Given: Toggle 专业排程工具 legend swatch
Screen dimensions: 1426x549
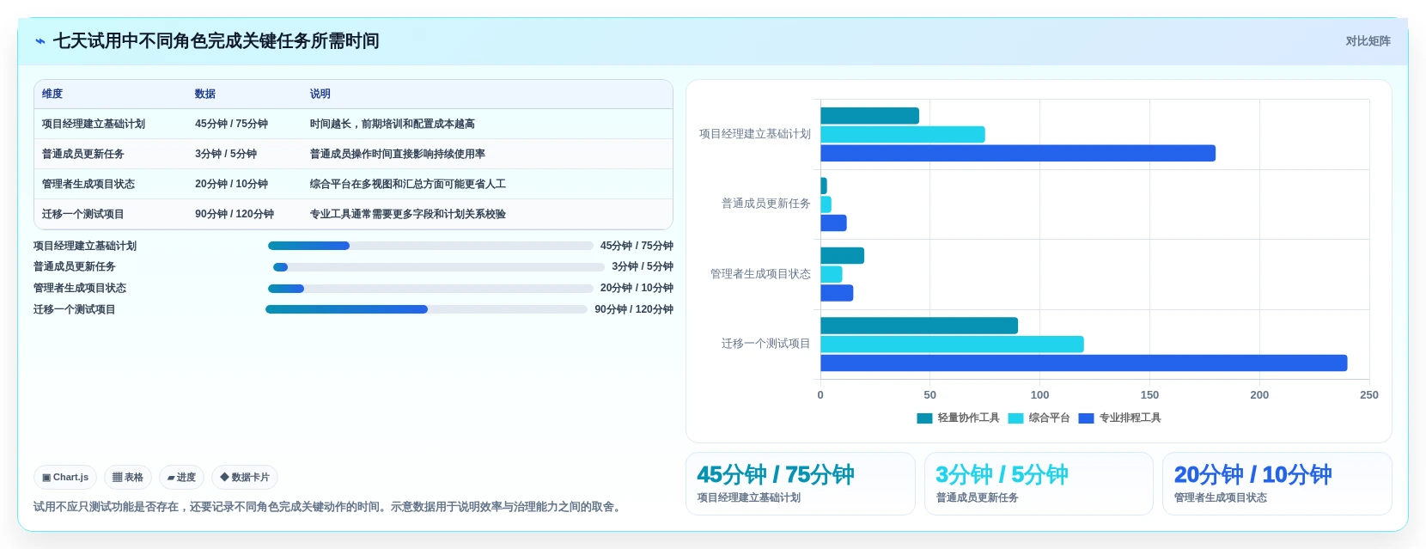Looking at the screenshot, I should pos(1086,418).
